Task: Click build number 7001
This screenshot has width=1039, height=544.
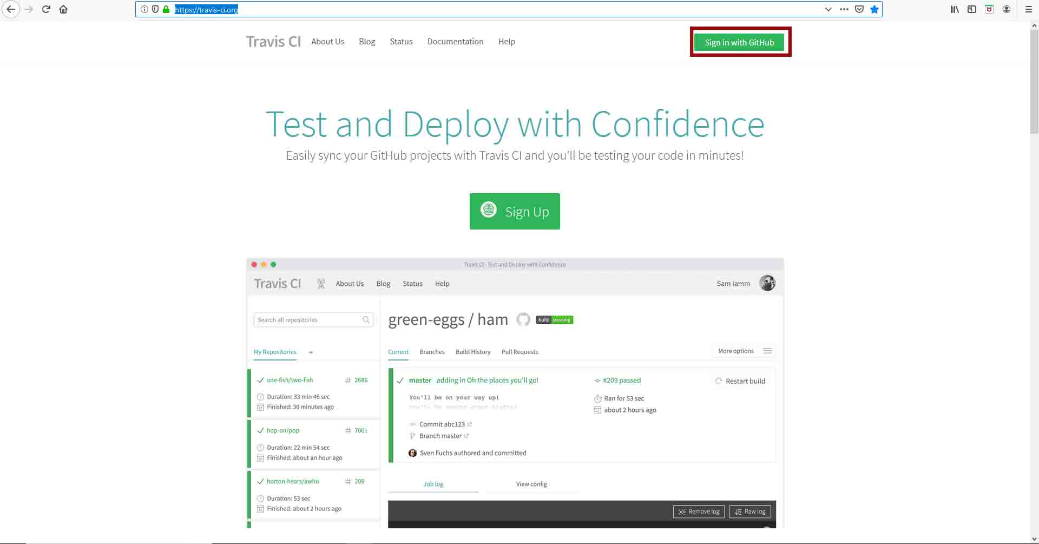Action: coord(361,430)
